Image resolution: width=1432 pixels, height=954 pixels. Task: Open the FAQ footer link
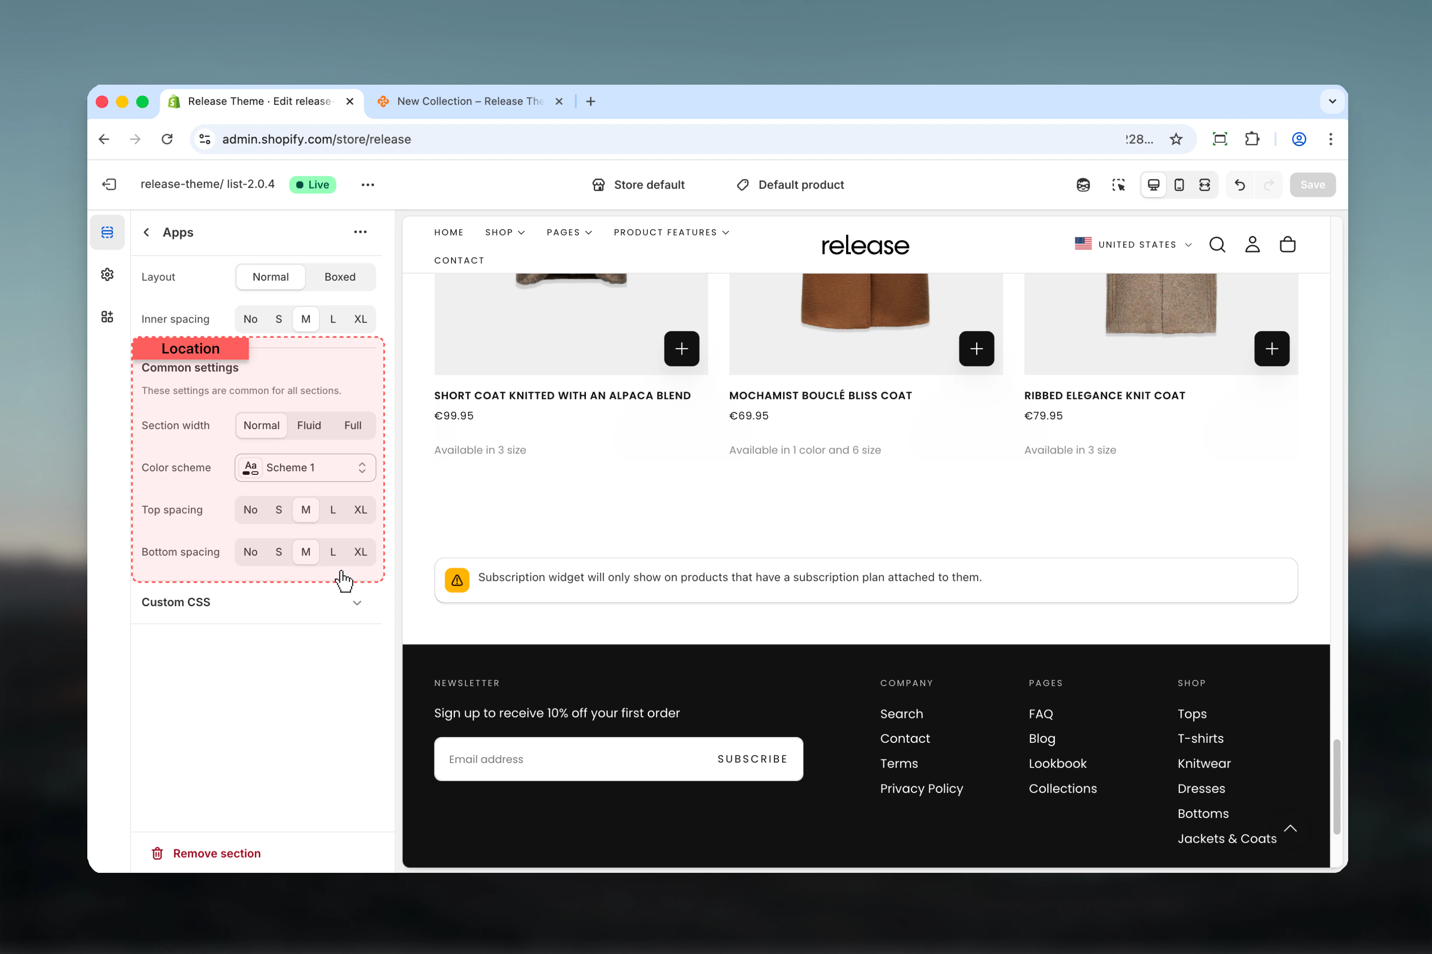1041,714
